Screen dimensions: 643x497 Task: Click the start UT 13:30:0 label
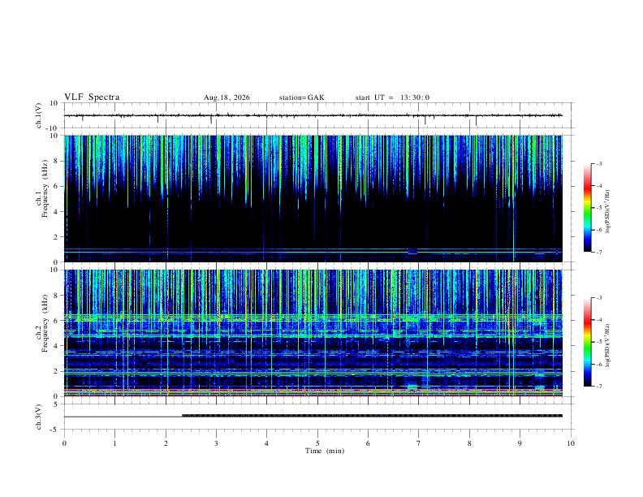[x=392, y=97]
